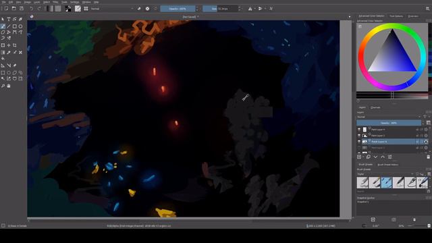
Task: Open the brush presets chooser grid icon
Action: click(x=86, y=9)
